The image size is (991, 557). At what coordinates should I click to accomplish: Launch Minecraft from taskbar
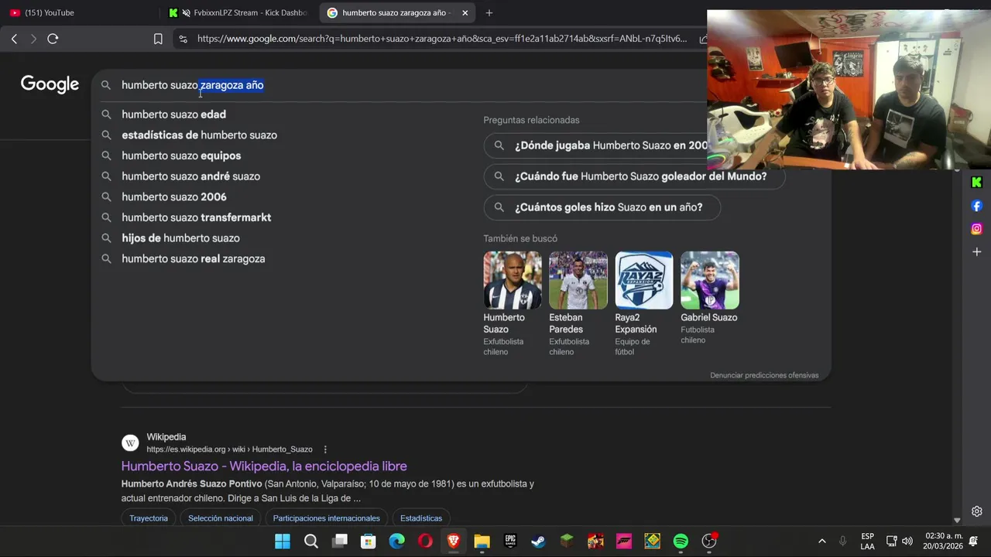568,541
